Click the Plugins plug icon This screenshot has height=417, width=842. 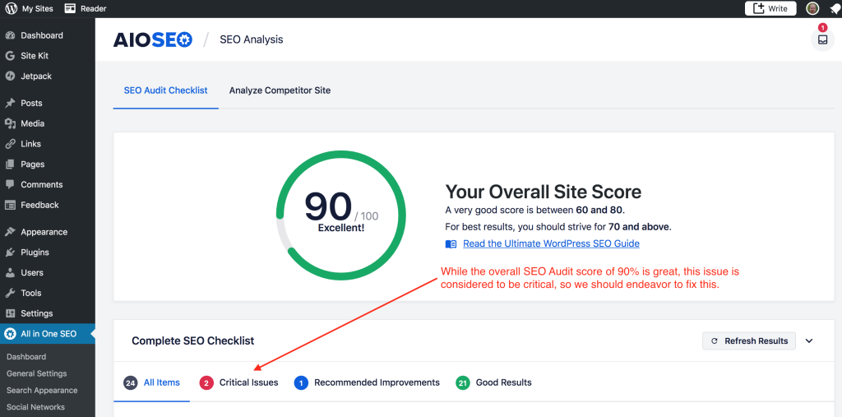[x=10, y=253]
